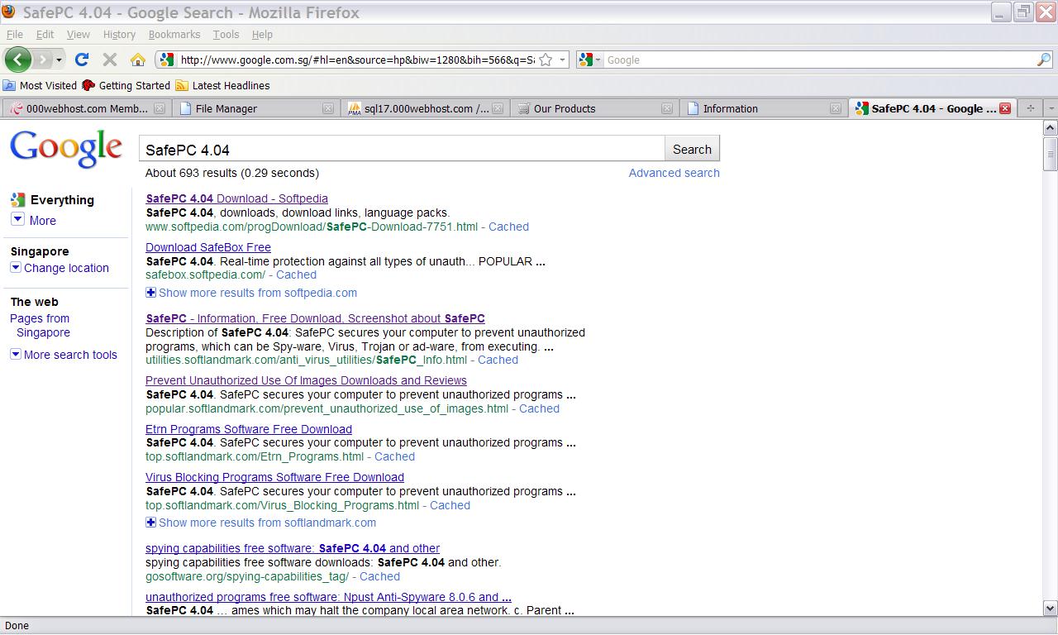The image size is (1058, 635).
Task: Focus the browser Google search field
Action: pos(818,60)
